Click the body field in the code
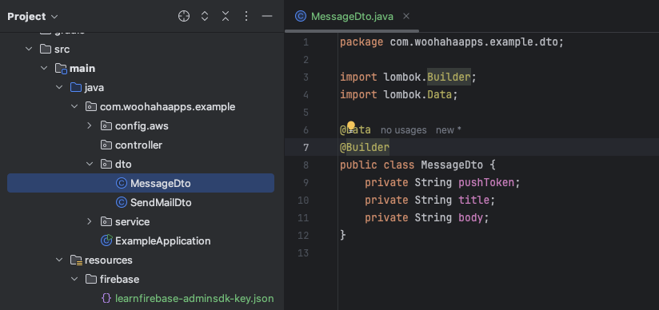 [471, 217]
